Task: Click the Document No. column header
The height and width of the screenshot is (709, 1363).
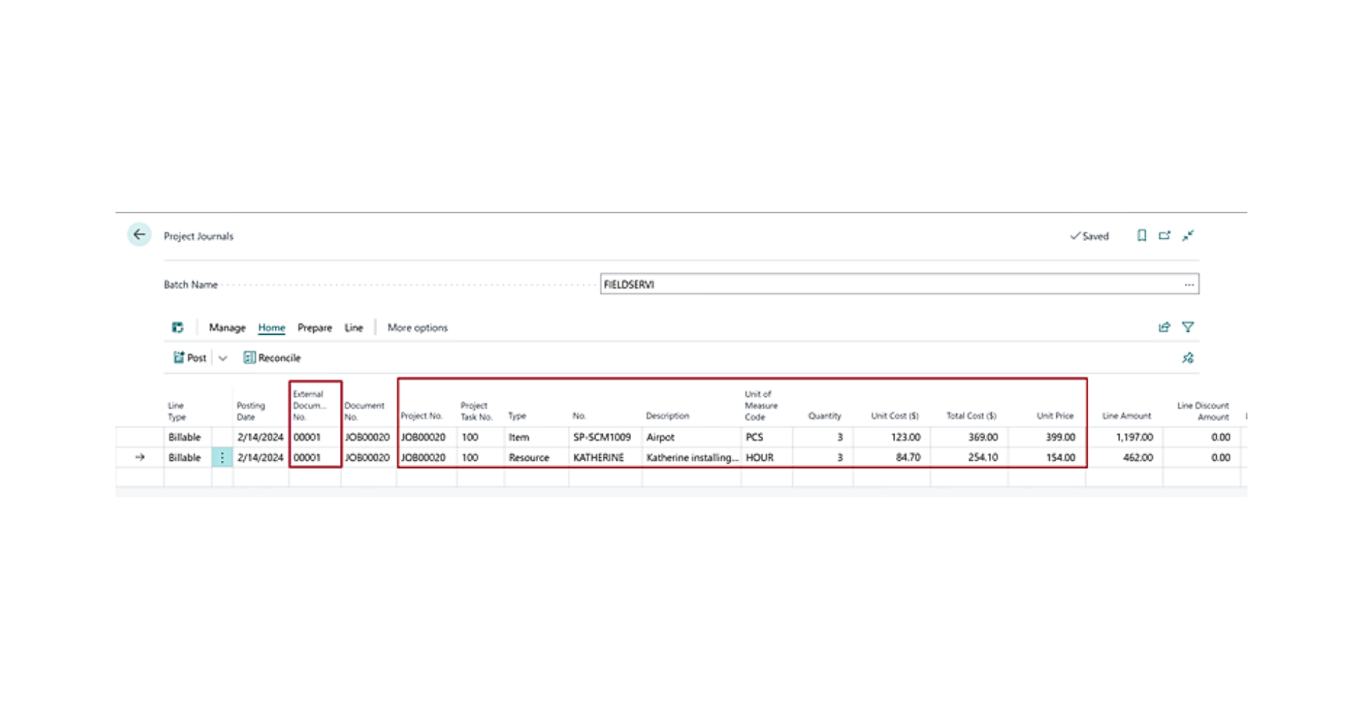Action: pos(364,411)
